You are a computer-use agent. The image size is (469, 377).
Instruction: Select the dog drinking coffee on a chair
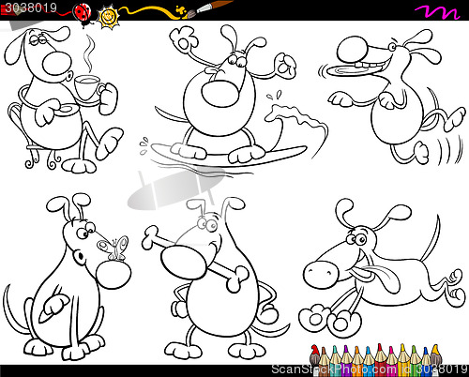[63, 99]
